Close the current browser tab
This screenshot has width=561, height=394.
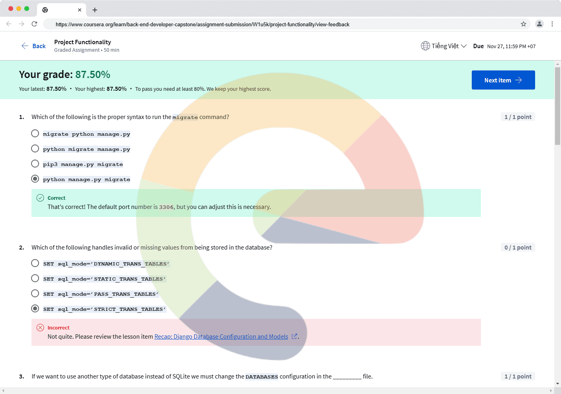click(x=80, y=10)
